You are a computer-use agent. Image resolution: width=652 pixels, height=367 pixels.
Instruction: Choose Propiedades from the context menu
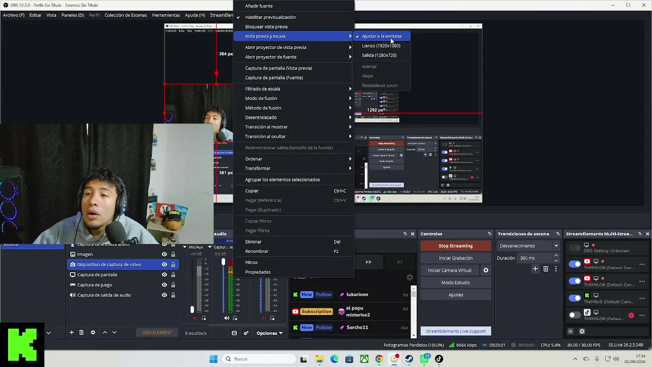pyautogui.click(x=293, y=272)
